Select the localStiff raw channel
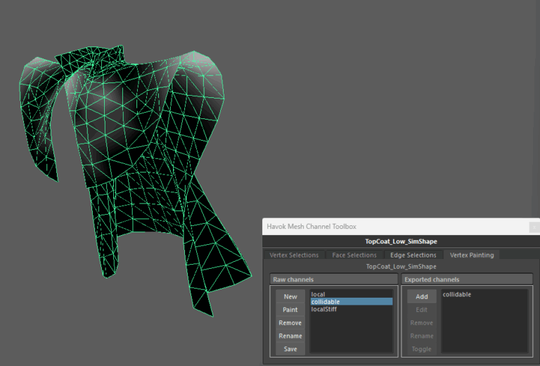 click(x=323, y=309)
